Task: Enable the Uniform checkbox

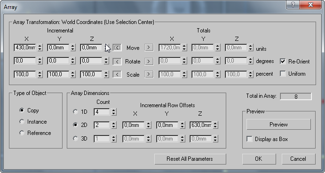Action: tap(283, 73)
